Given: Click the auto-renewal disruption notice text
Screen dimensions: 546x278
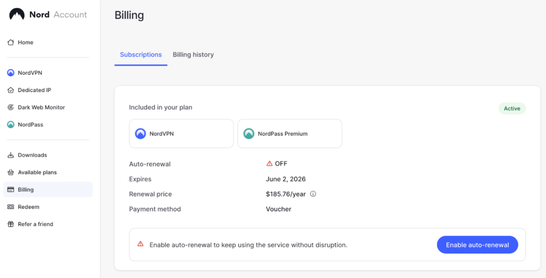Looking at the screenshot, I should coord(248,245).
